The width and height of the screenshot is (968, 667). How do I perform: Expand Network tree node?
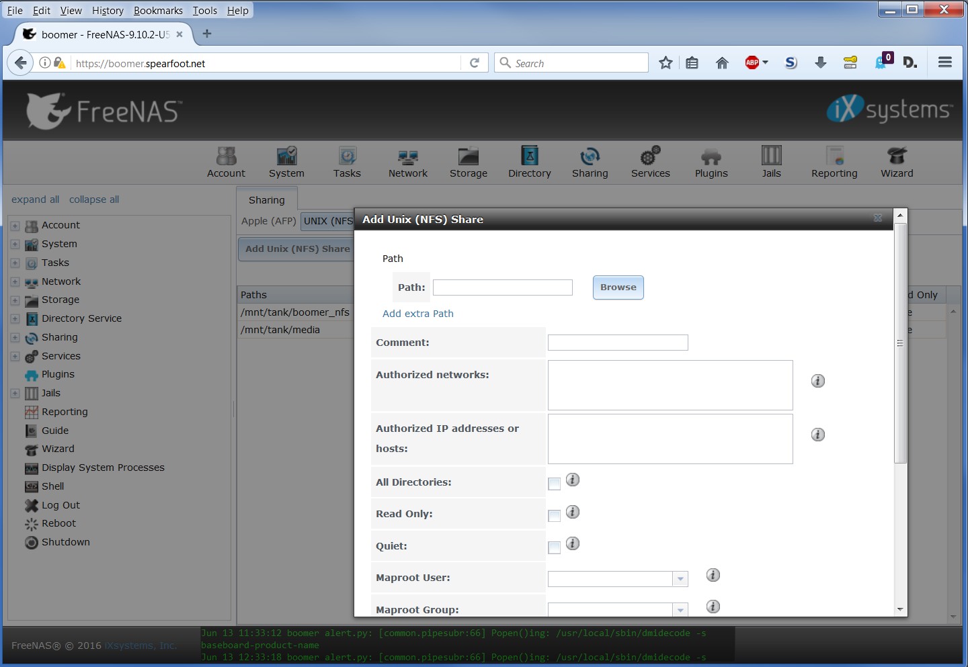coord(15,282)
